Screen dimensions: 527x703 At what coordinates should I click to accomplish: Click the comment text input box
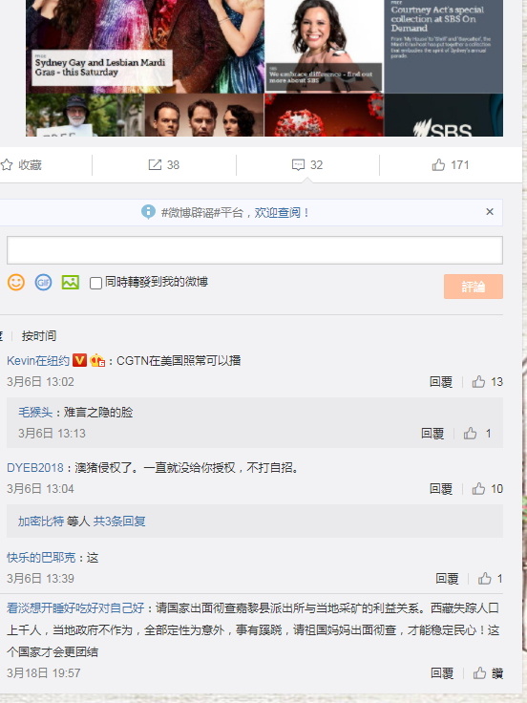click(x=255, y=250)
